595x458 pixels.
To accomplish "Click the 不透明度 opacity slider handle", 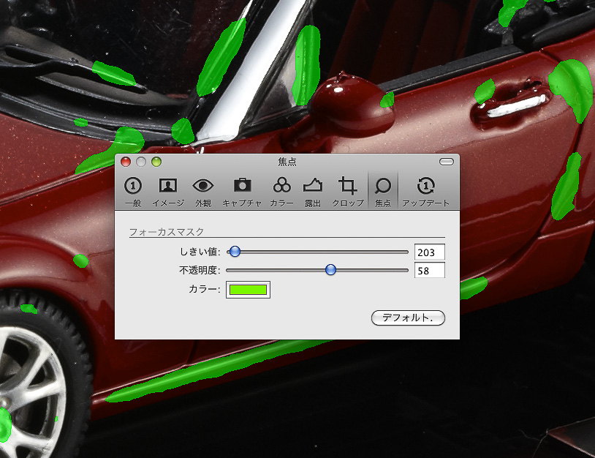I will 330,270.
